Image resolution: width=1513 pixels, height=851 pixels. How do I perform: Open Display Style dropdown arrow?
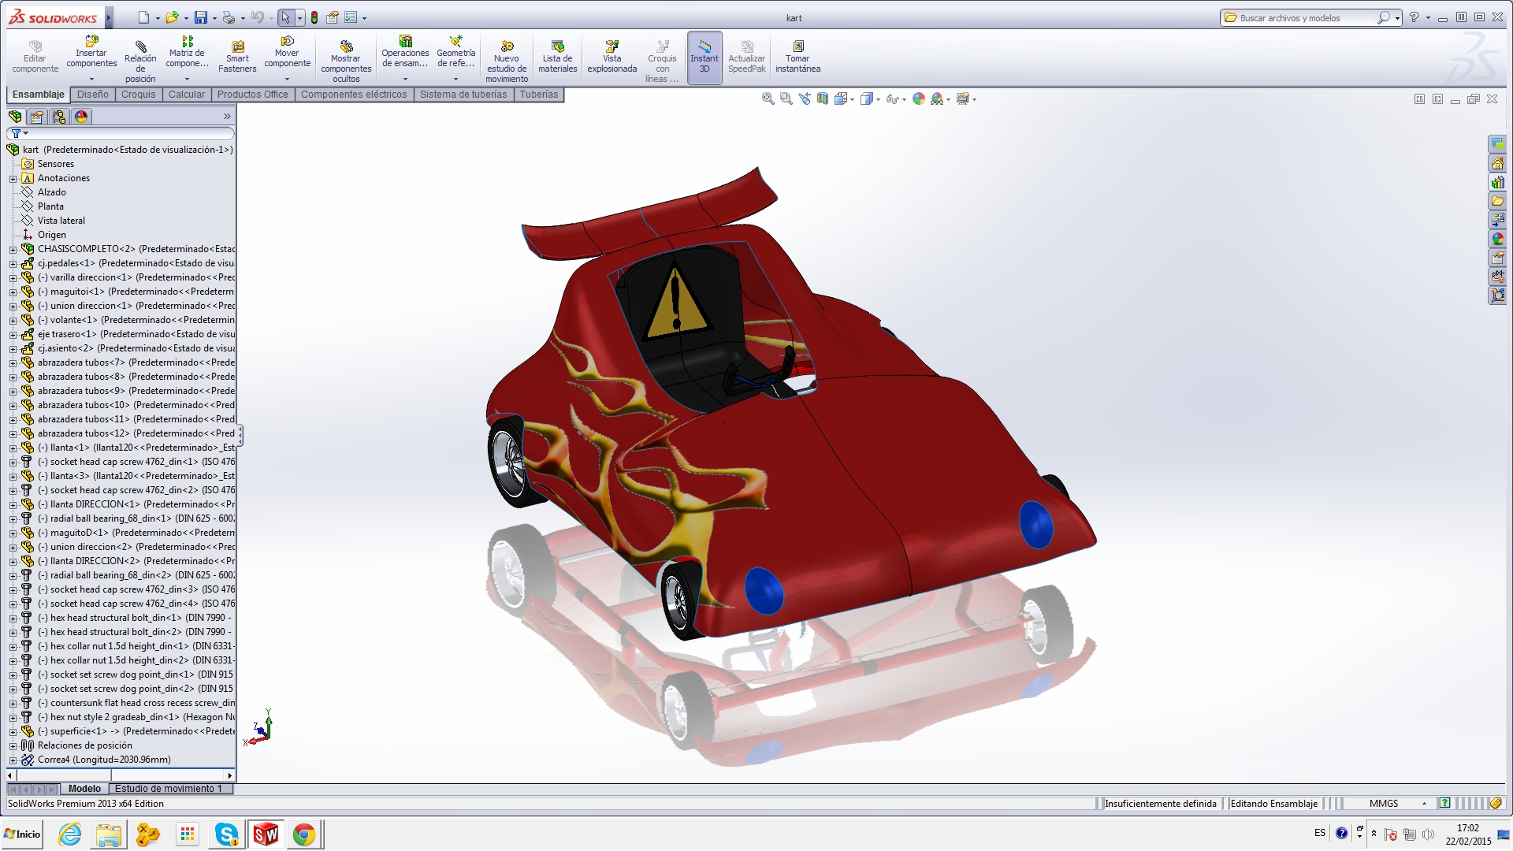(878, 99)
